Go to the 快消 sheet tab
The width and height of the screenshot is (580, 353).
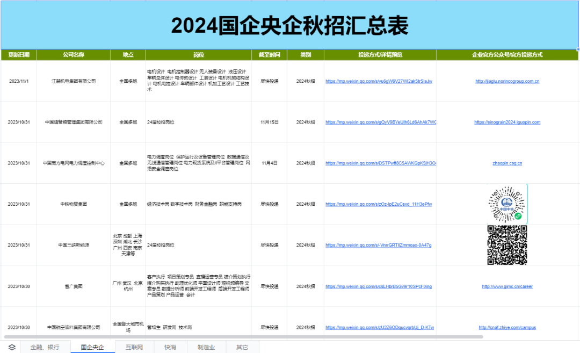pyautogui.click(x=170, y=347)
